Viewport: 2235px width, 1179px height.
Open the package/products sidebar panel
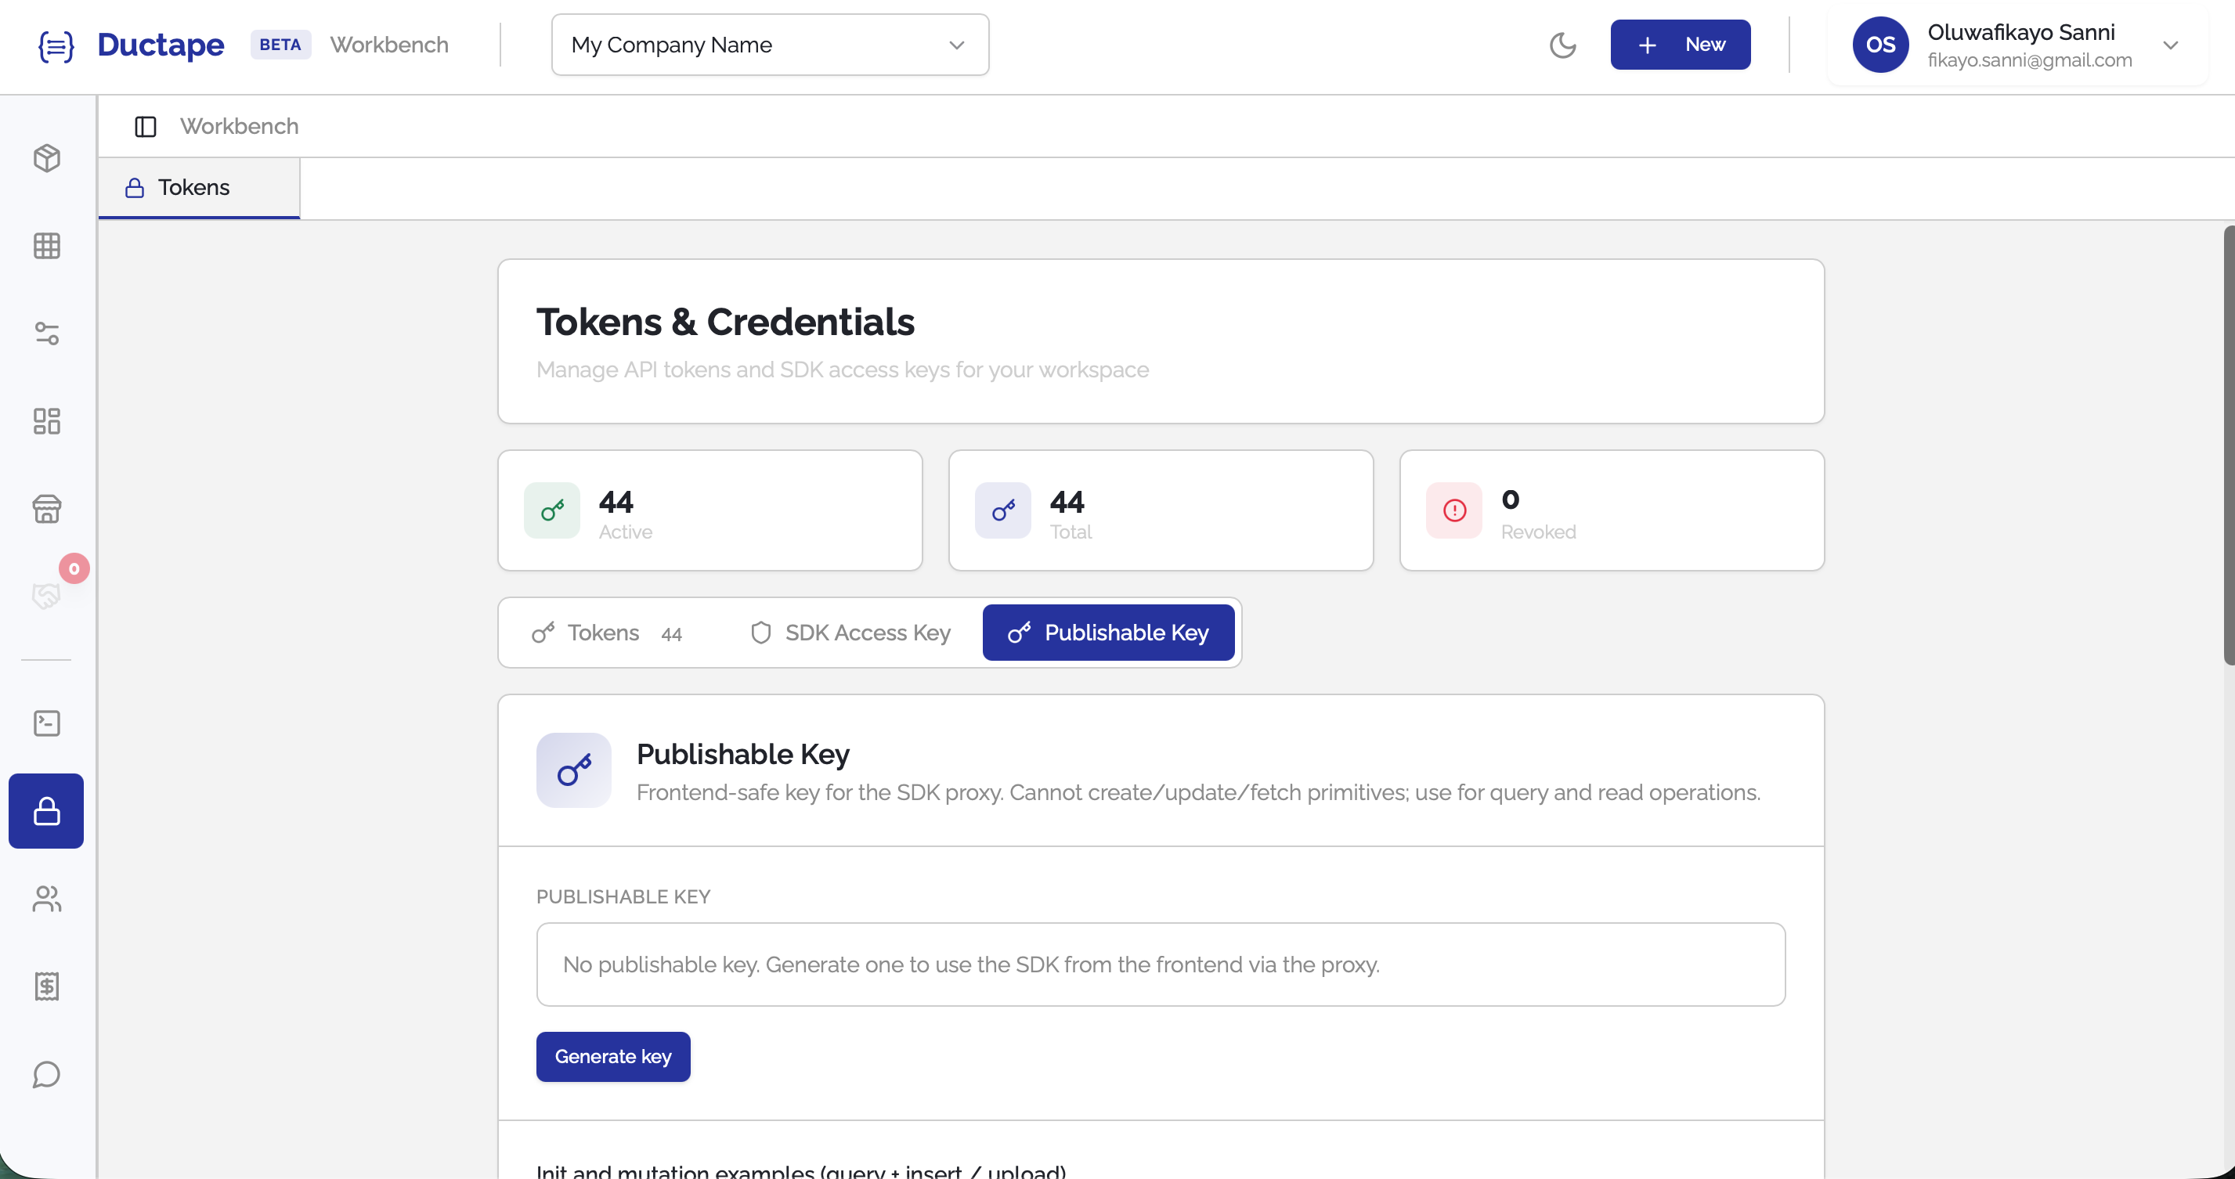pos(46,159)
